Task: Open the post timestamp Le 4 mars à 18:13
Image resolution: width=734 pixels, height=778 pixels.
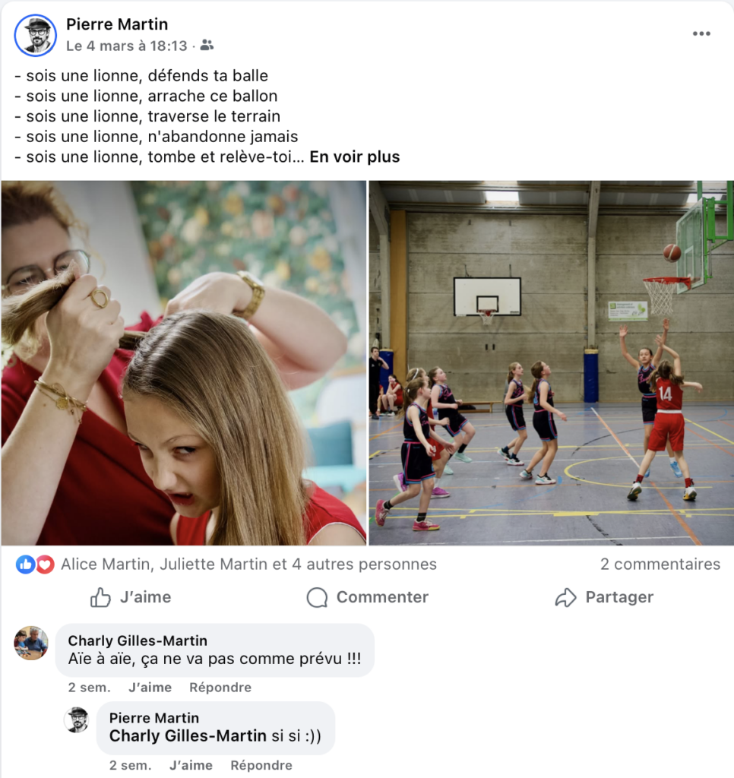Action: coord(127,46)
